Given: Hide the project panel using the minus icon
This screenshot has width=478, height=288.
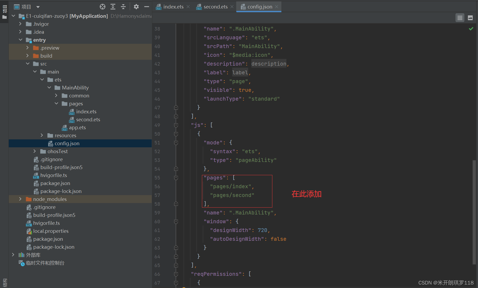Looking at the screenshot, I should coord(147,7).
